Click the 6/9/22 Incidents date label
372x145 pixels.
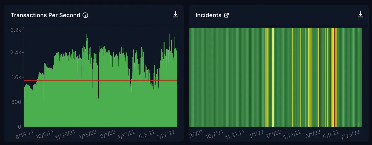coord(331,134)
